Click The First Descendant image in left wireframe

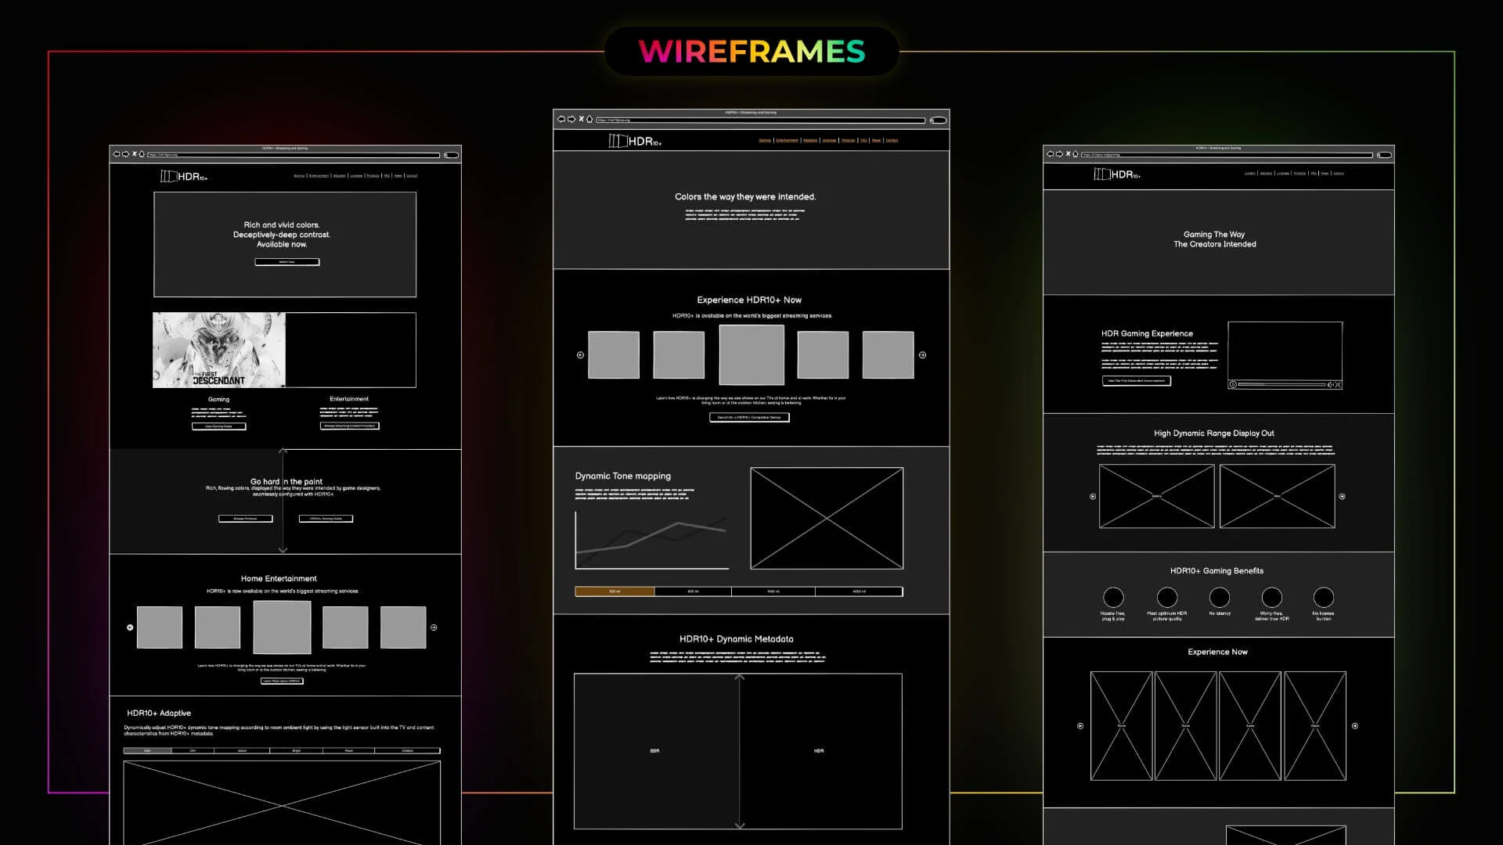tap(219, 350)
